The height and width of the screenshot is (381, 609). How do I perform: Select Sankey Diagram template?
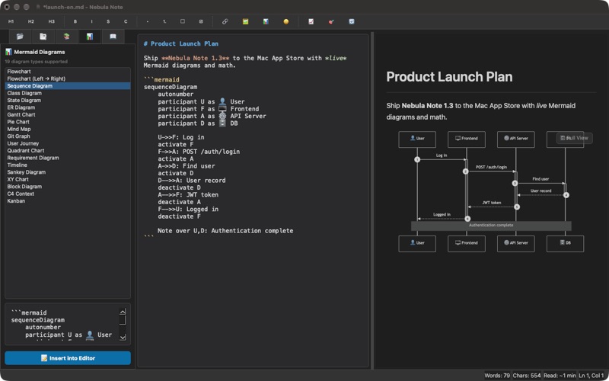point(68,172)
